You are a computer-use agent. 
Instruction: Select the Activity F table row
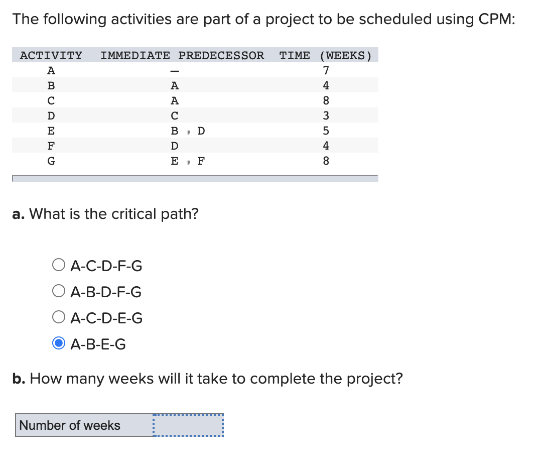click(195, 146)
